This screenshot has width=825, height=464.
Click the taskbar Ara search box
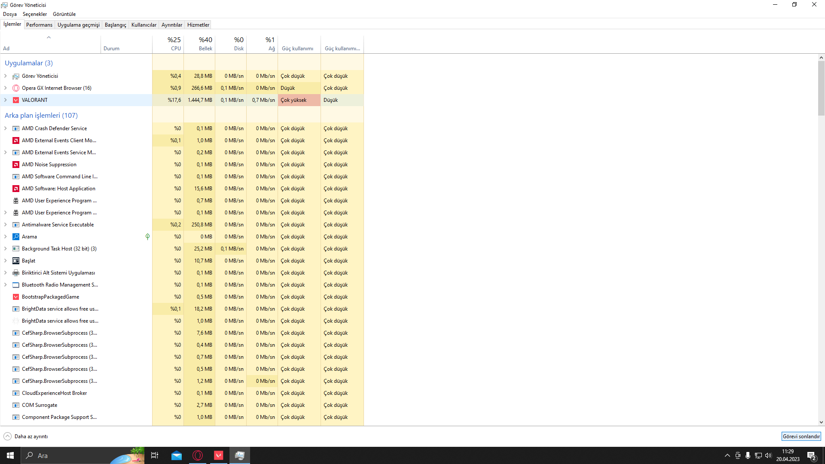[x=82, y=455]
